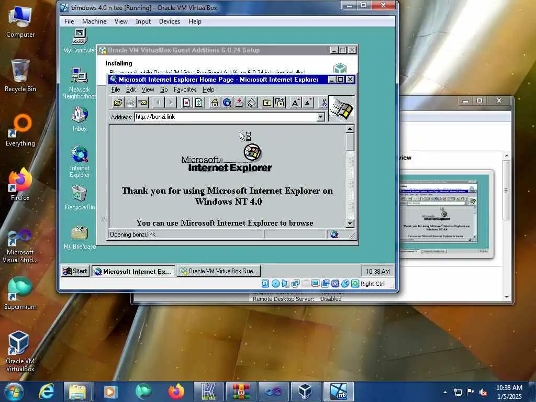Open IE Favorites menu

(x=185, y=90)
